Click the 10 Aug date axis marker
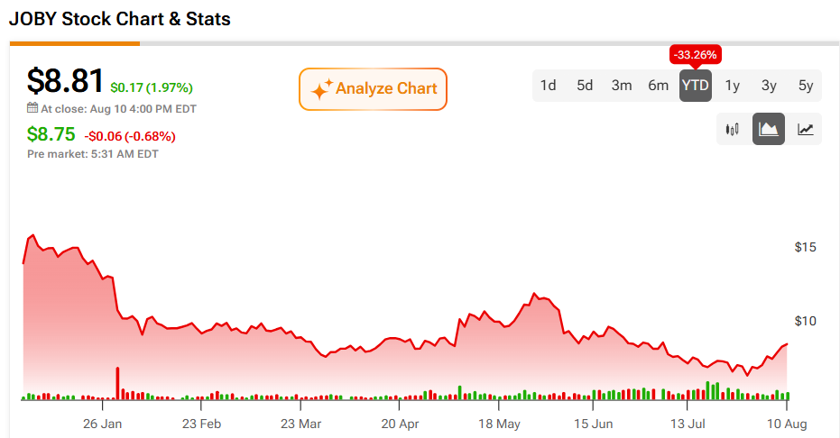The height and width of the screenshot is (438, 840). click(x=787, y=424)
